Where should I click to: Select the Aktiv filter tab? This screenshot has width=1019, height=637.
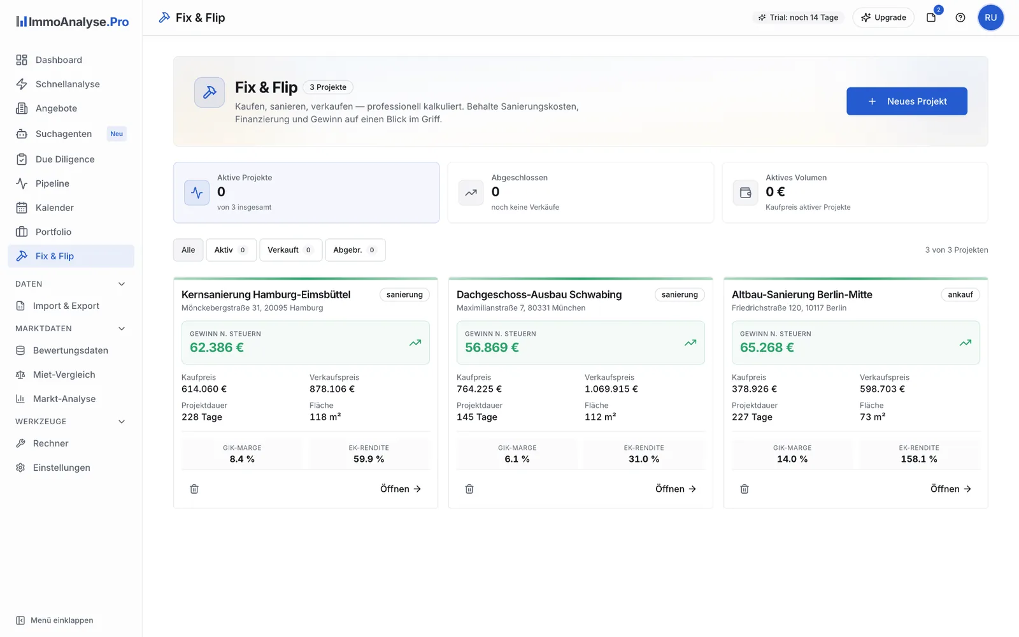(x=231, y=250)
